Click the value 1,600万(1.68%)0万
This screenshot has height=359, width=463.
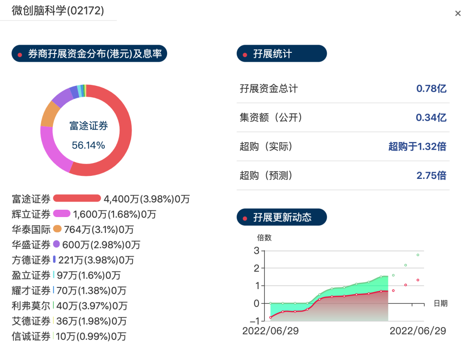tap(114, 214)
